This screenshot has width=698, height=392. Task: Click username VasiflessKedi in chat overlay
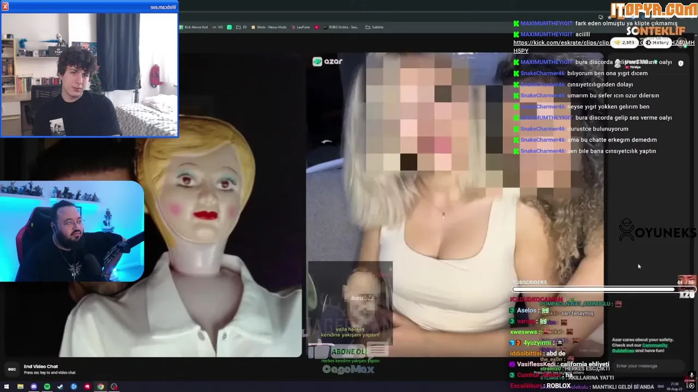pos(537,364)
